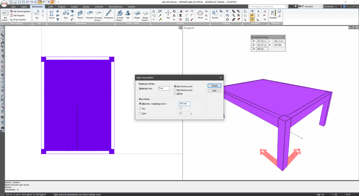Open the Standart style combo box

[x=311, y=6]
